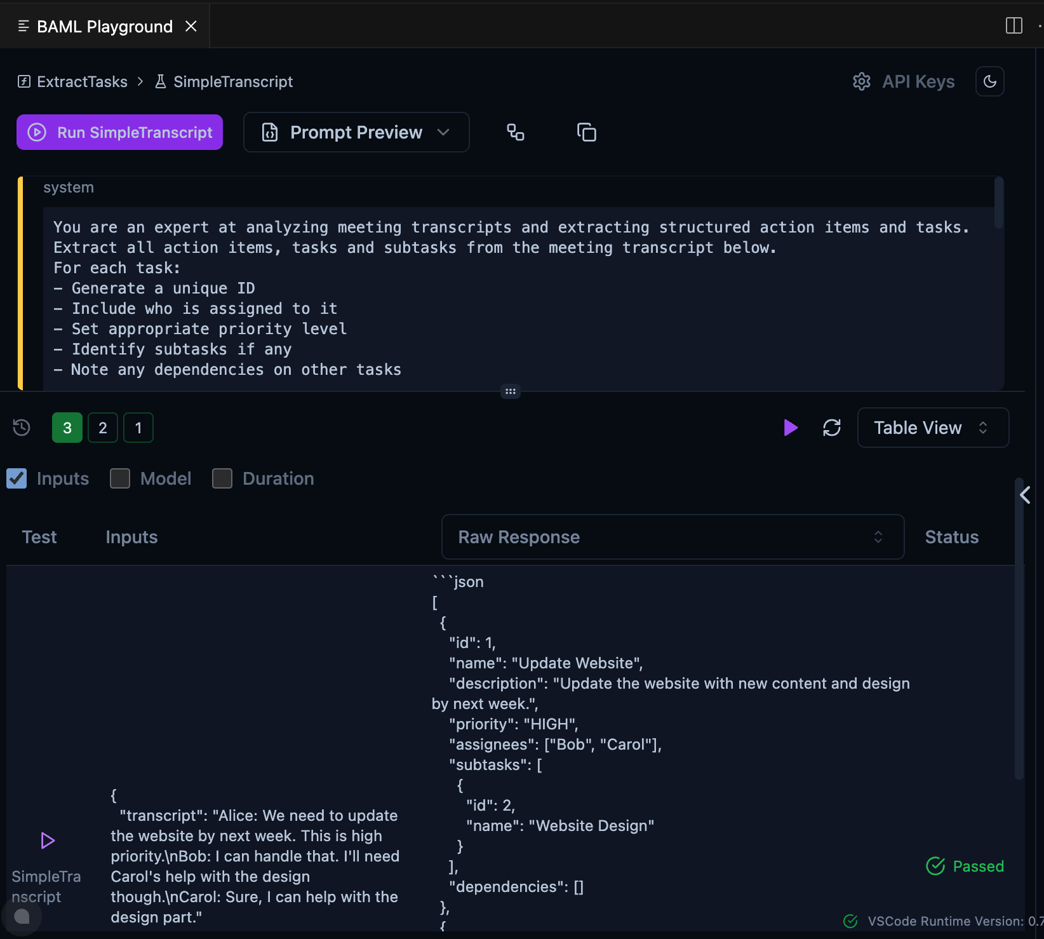This screenshot has height=939, width=1044.
Task: Click the split editor layout icon
Action: coord(1014,25)
